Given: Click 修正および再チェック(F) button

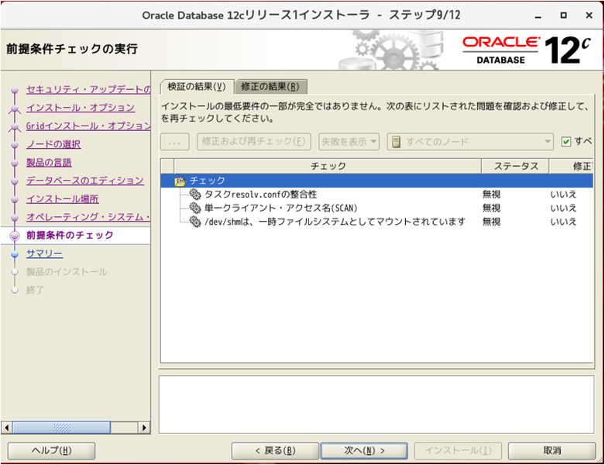Looking at the screenshot, I should [x=254, y=142].
